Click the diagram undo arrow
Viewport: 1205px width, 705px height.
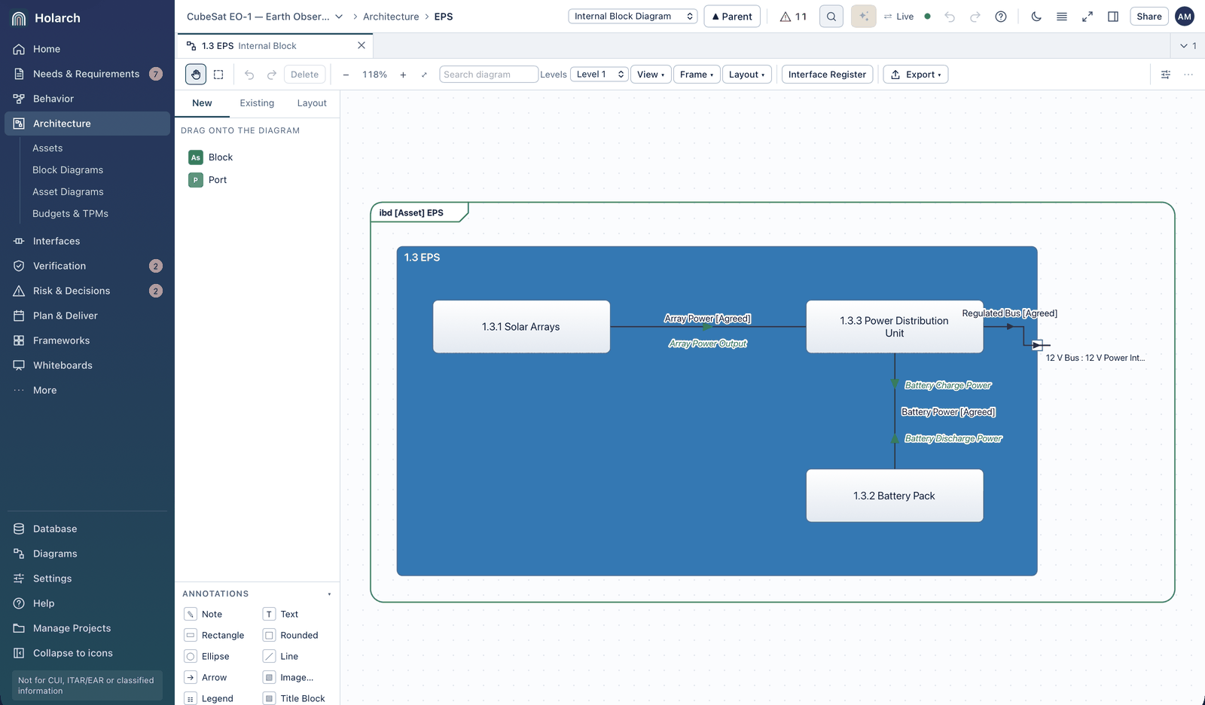coord(249,75)
